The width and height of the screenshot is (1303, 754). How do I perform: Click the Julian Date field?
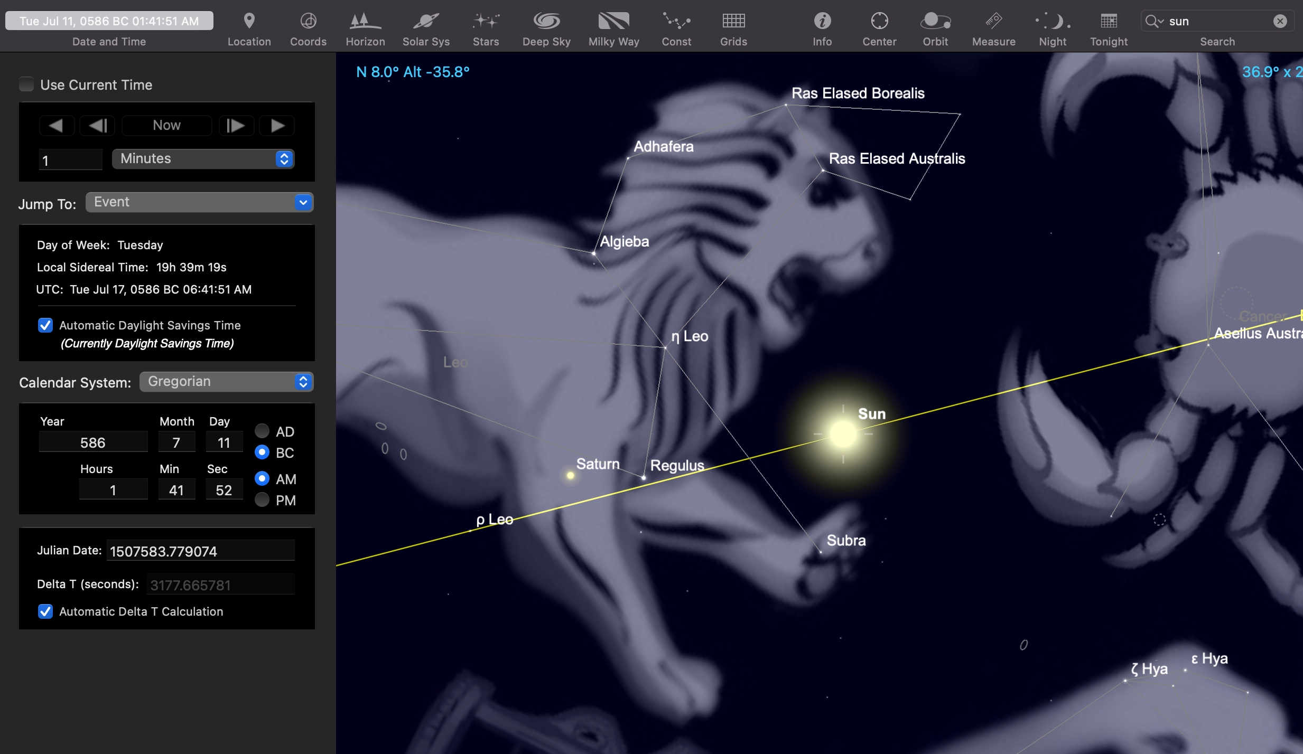click(x=201, y=551)
